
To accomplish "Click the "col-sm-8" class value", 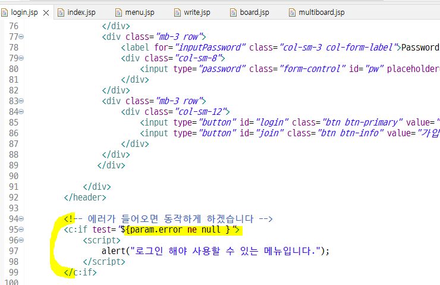I will (x=200, y=58).
